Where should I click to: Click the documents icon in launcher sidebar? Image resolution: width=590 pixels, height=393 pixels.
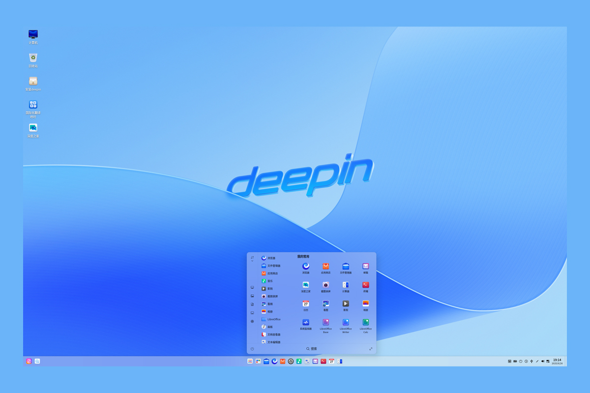pyautogui.click(x=252, y=305)
